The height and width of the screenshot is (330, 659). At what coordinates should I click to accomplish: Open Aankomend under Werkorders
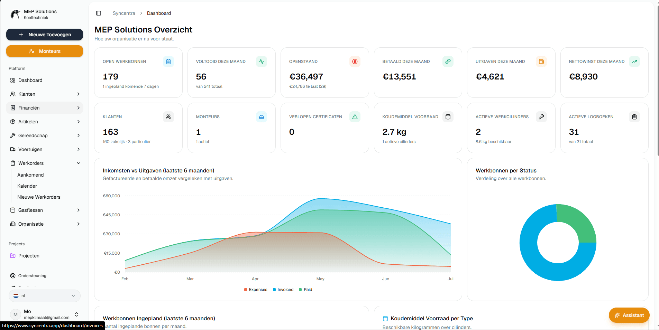30,175
